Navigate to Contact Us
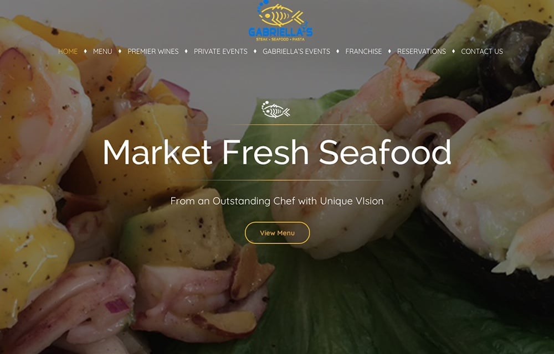Viewport: 554px width, 354px height. 482,51
